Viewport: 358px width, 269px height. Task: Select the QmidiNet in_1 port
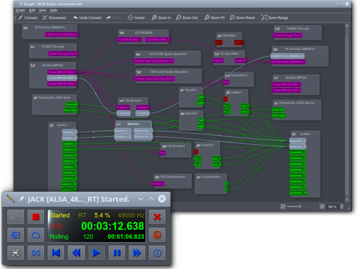coord(219,43)
